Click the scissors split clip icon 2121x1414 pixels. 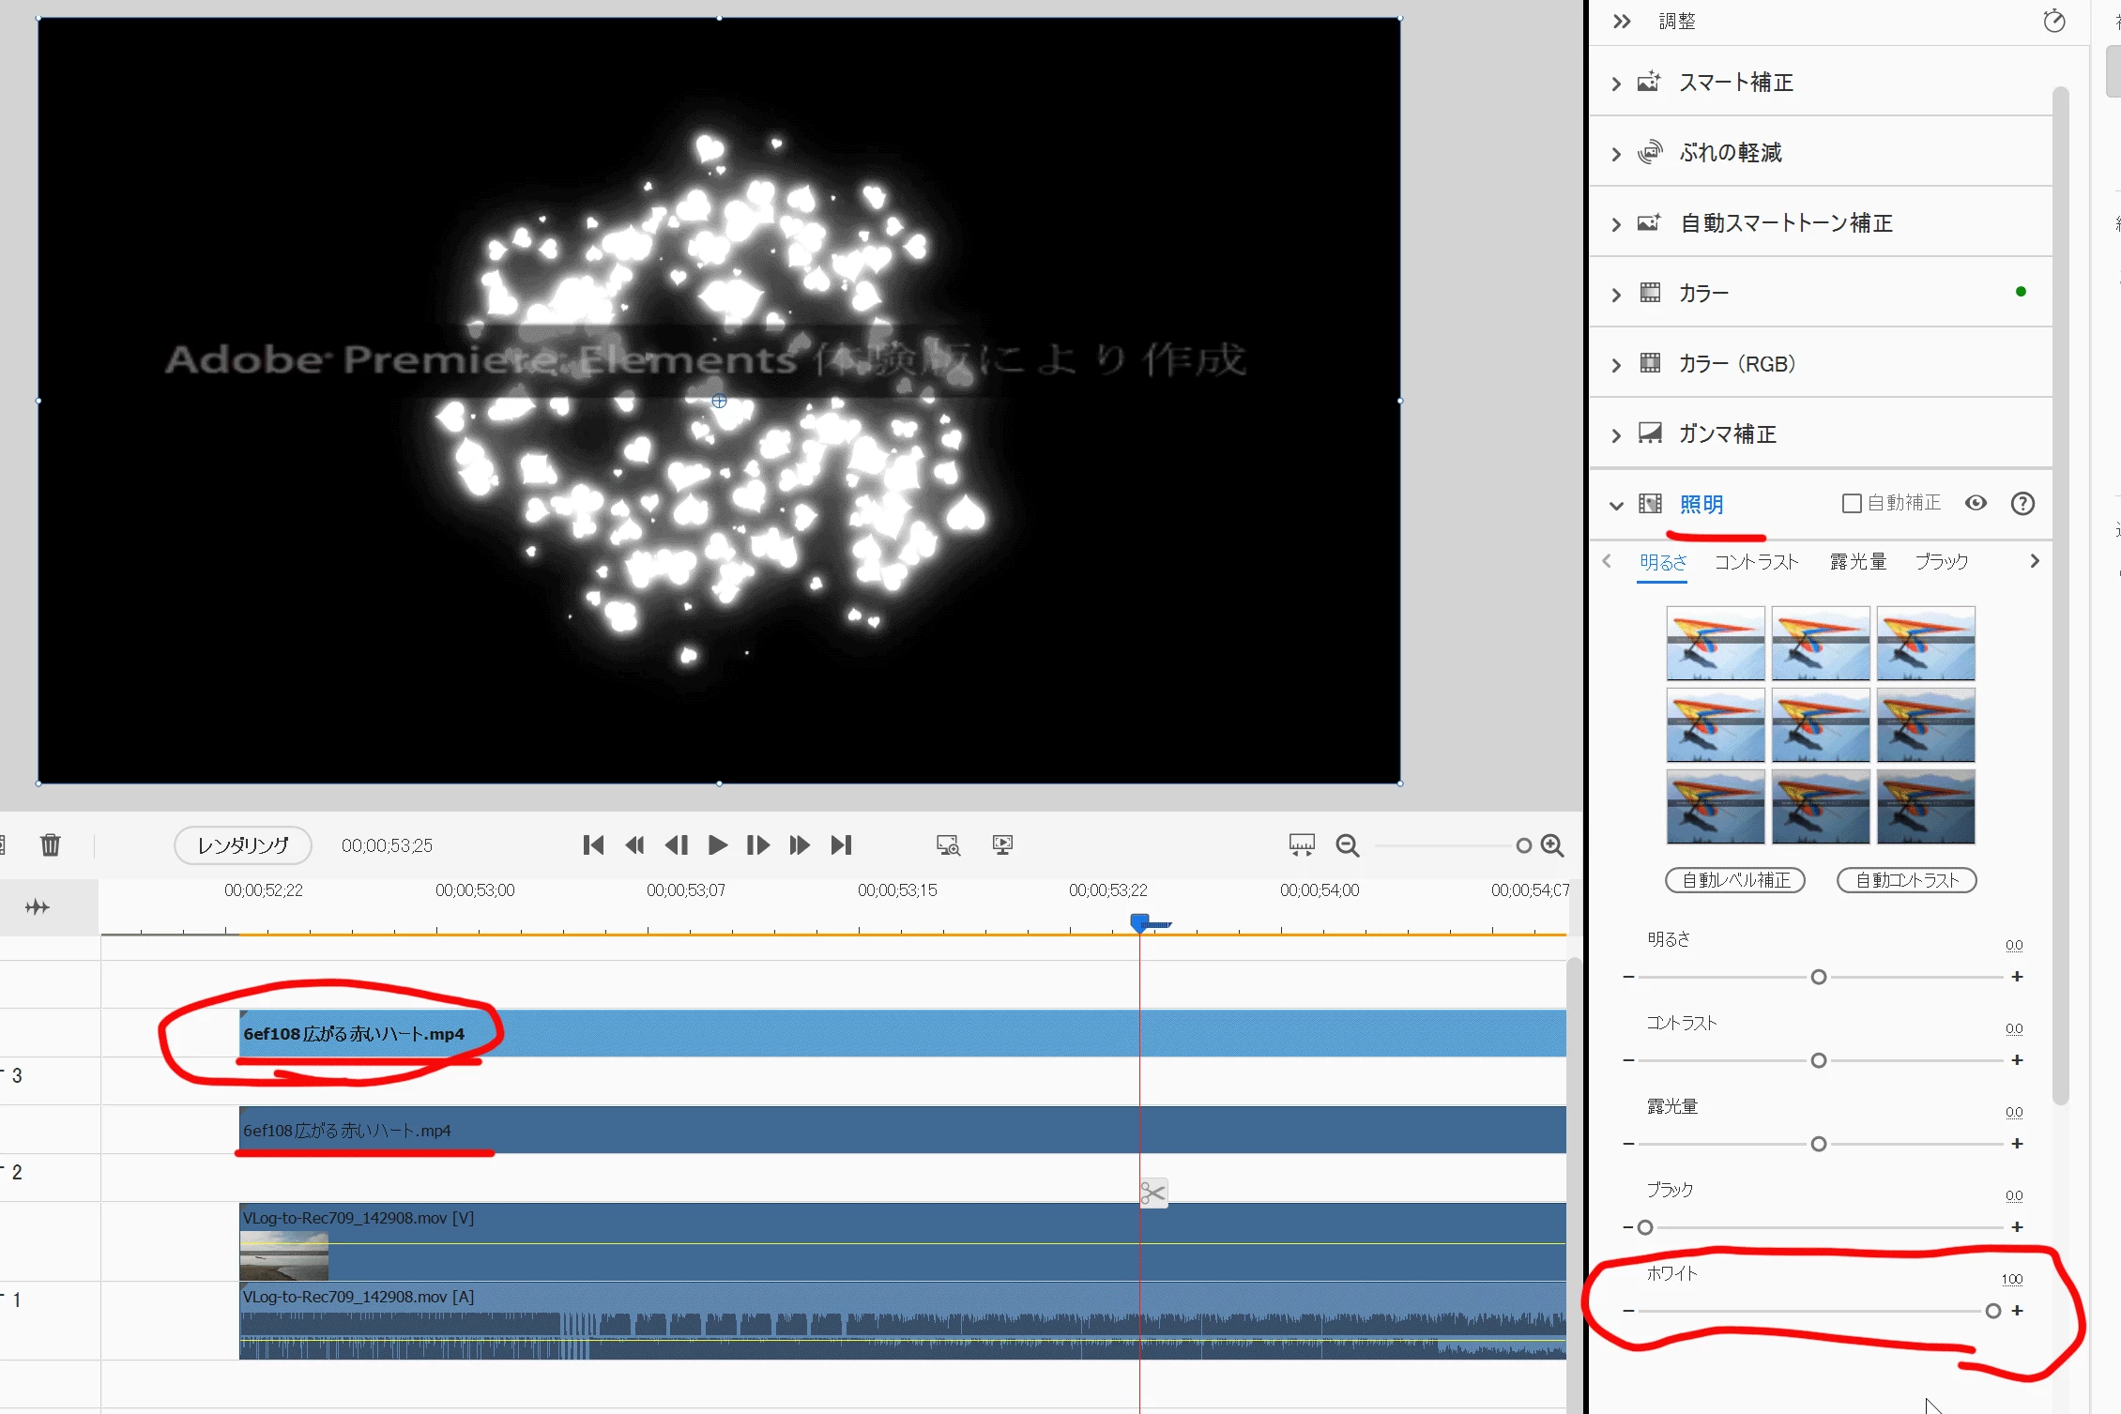click(x=1153, y=1193)
